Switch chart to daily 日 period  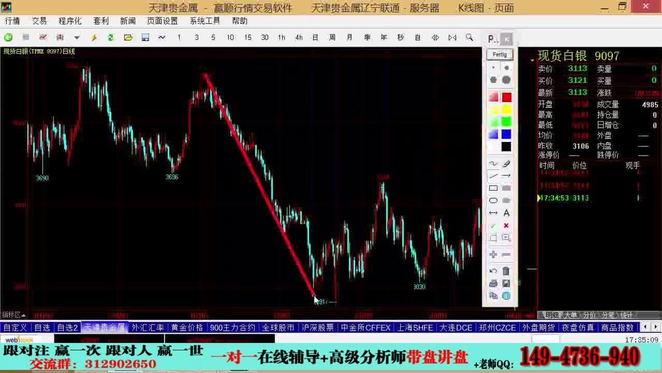pos(314,38)
